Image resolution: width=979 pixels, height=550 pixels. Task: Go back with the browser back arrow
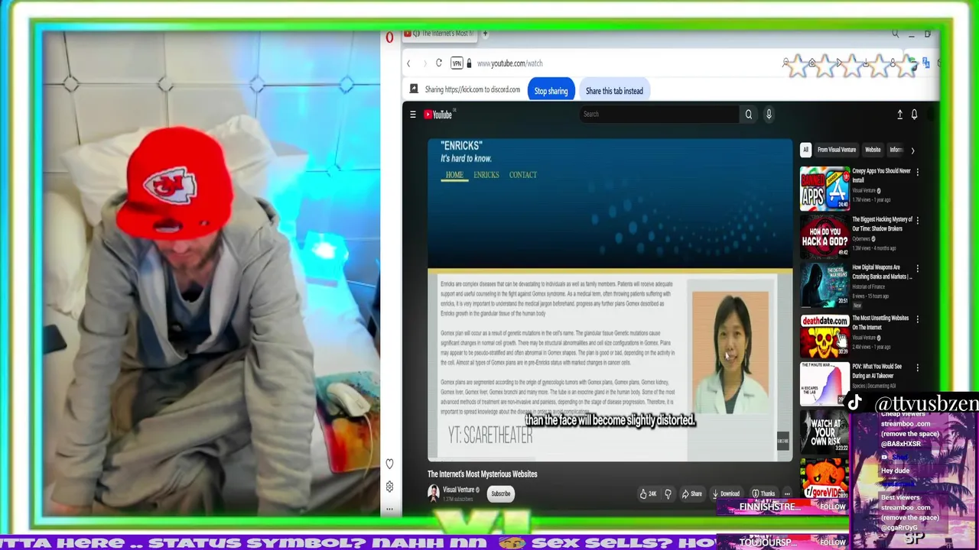pos(408,63)
